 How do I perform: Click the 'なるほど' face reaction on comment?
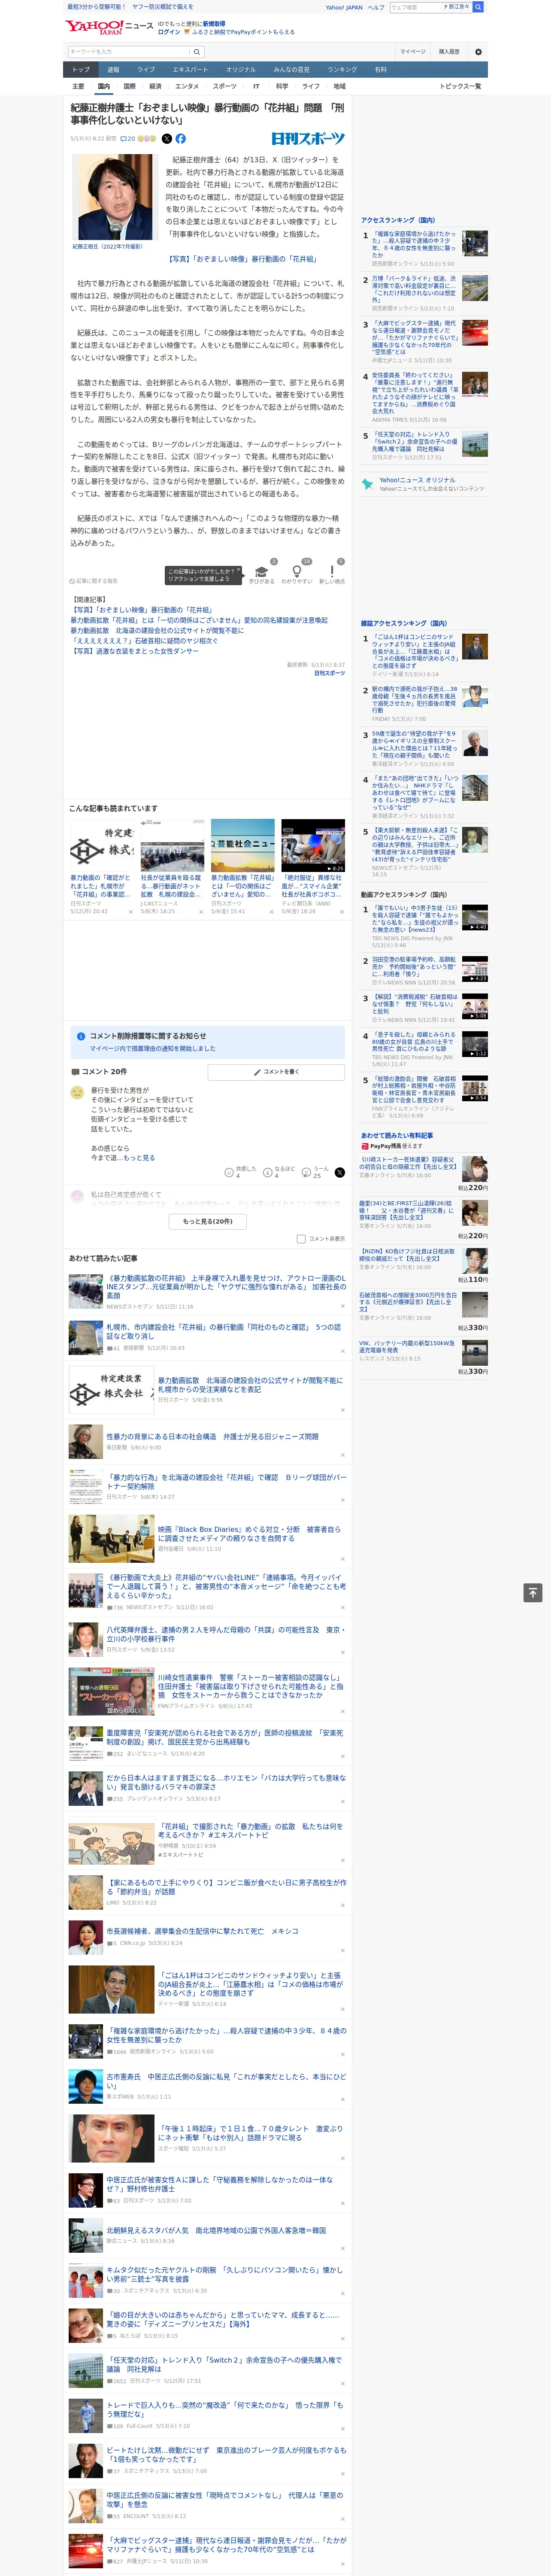tap(268, 1172)
